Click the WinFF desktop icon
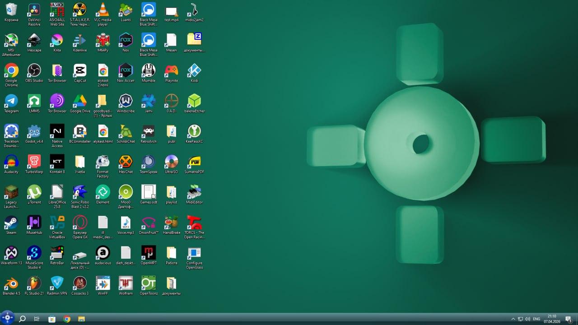The height and width of the screenshot is (325, 578). pyautogui.click(x=103, y=285)
